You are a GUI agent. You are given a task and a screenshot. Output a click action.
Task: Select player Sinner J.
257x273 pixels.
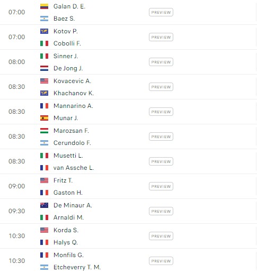tap(66, 56)
